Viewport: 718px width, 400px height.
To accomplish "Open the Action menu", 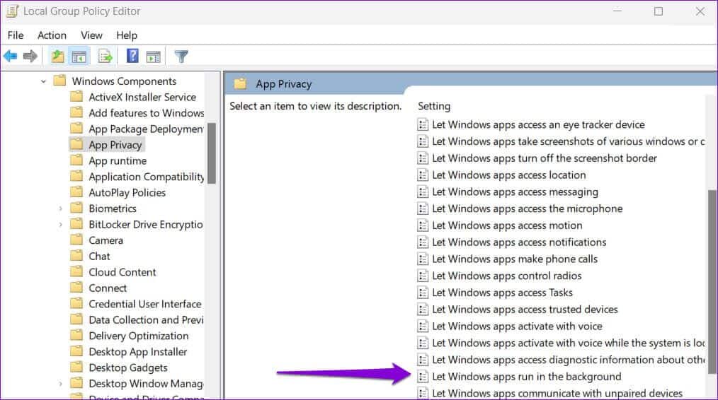I will click(52, 35).
